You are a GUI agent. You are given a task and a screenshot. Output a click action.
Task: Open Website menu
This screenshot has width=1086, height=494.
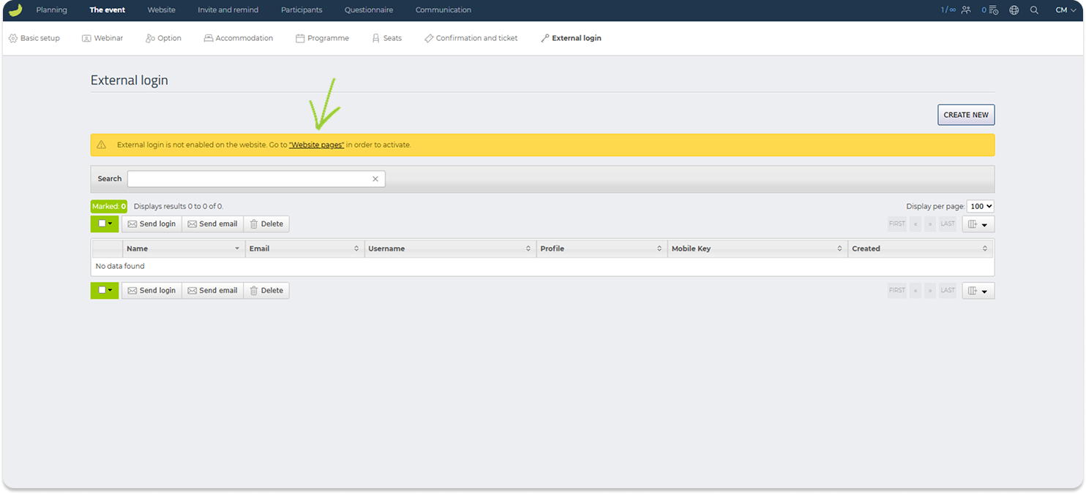tap(161, 10)
